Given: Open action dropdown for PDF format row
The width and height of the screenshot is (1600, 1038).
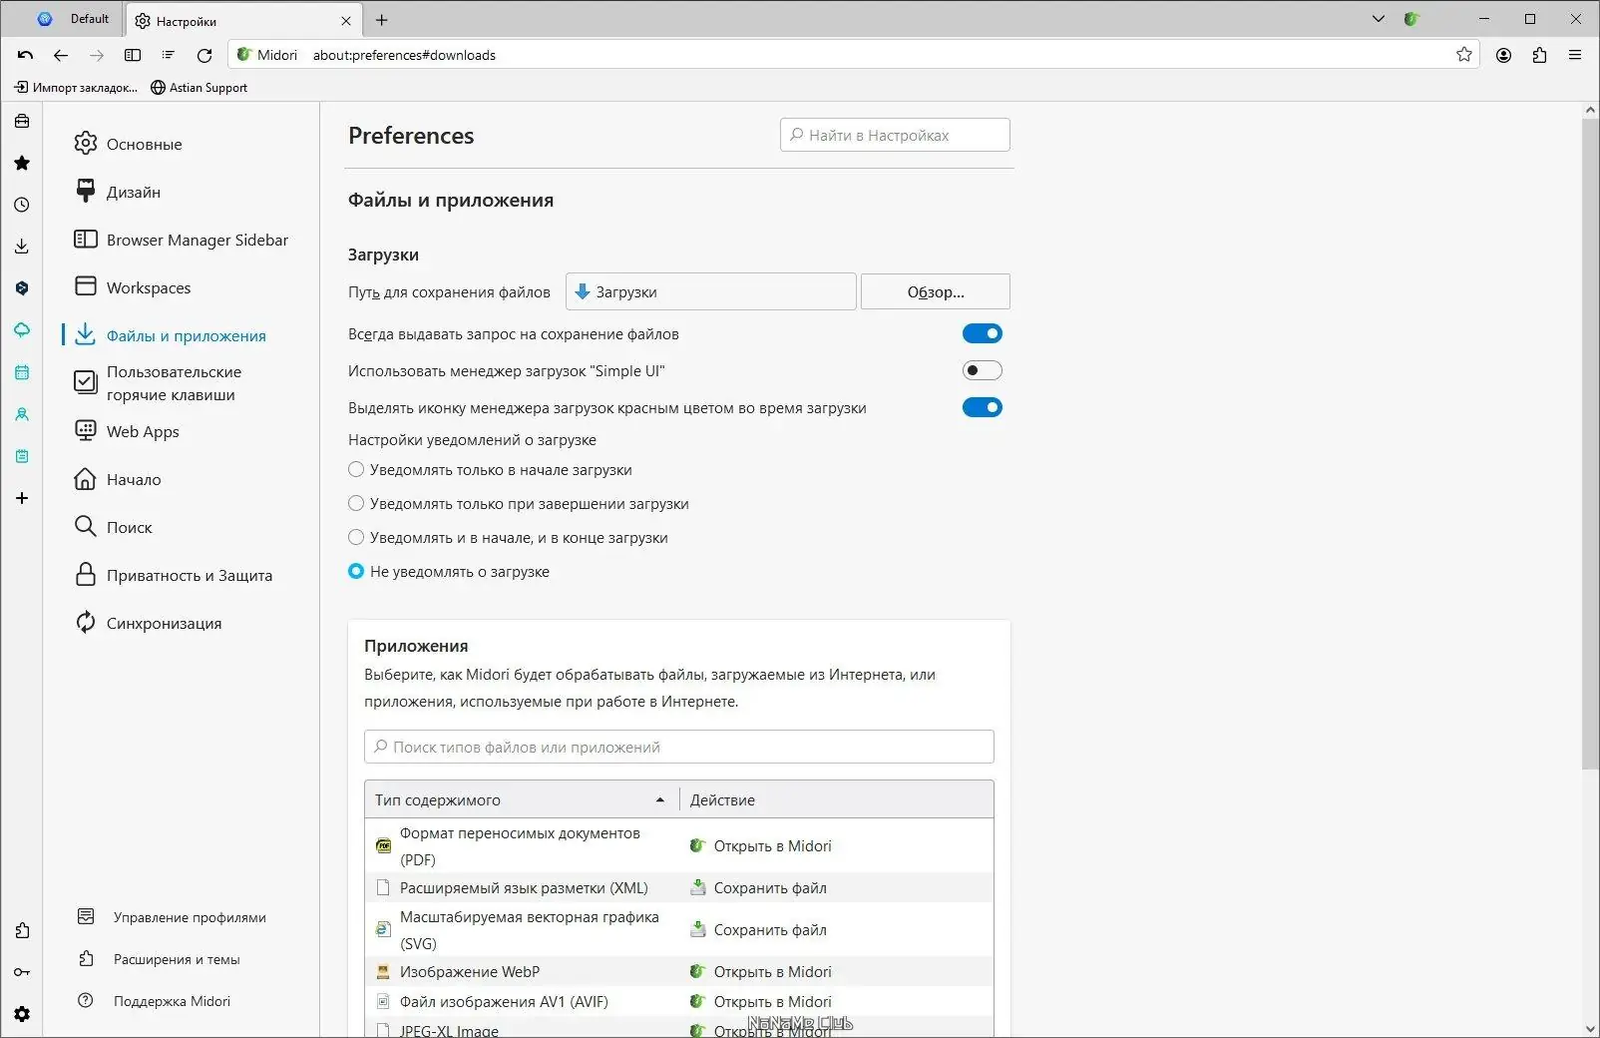Looking at the screenshot, I should coord(838,846).
